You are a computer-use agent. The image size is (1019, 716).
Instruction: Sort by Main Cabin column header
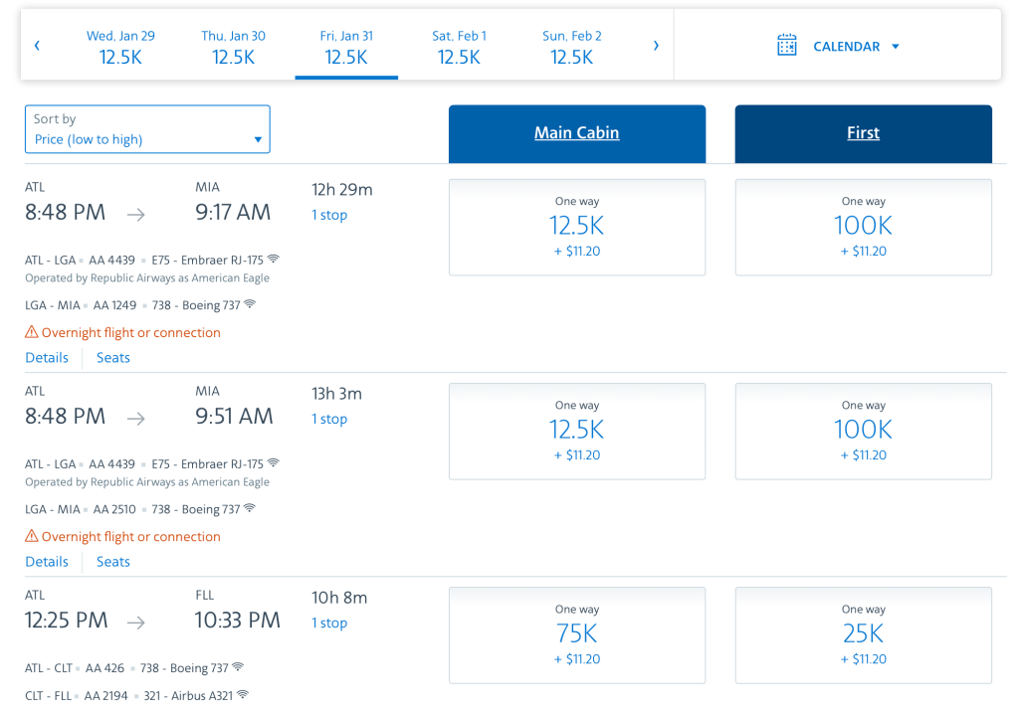[x=576, y=133]
